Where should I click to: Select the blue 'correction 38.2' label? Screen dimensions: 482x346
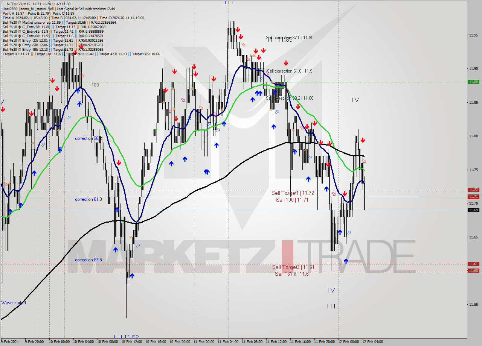88,138
